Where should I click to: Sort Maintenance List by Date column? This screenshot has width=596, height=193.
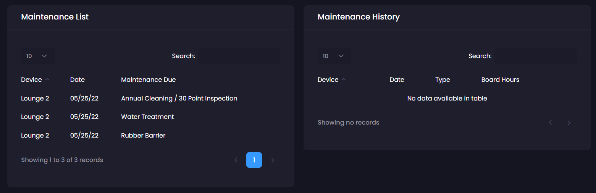click(x=78, y=79)
